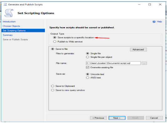This screenshot has height=123, width=167.
Task: Open file browser with ellipsis button
Action: pyautogui.click(x=144, y=63)
